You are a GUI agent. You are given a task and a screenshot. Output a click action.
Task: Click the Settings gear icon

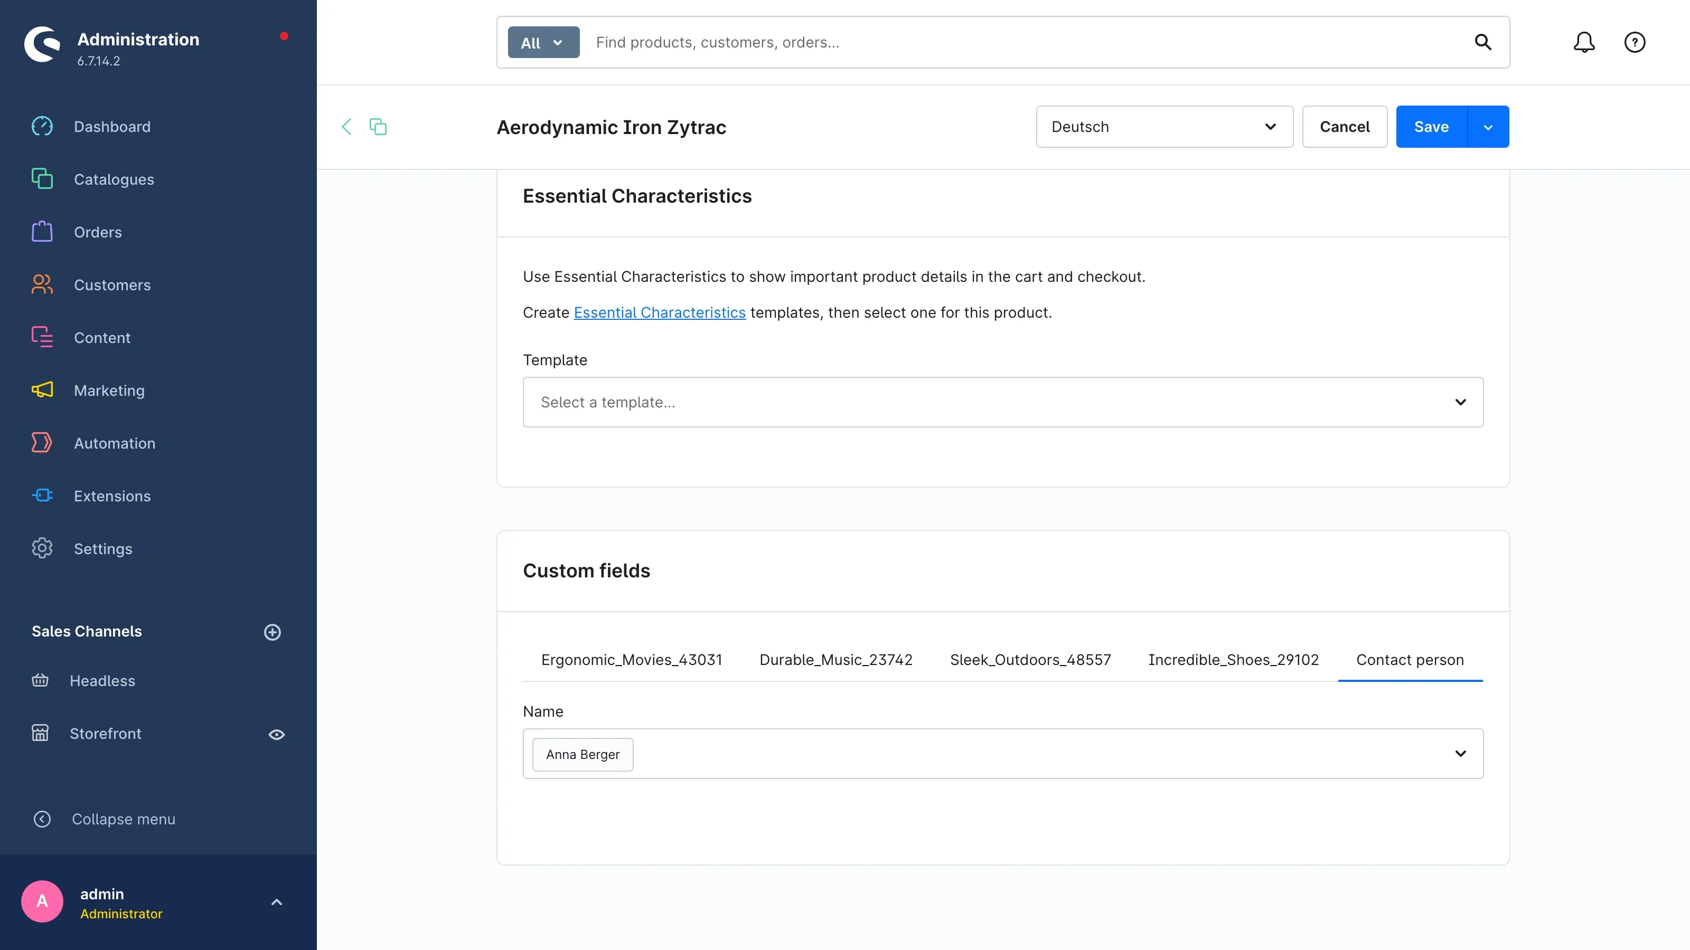(x=42, y=548)
